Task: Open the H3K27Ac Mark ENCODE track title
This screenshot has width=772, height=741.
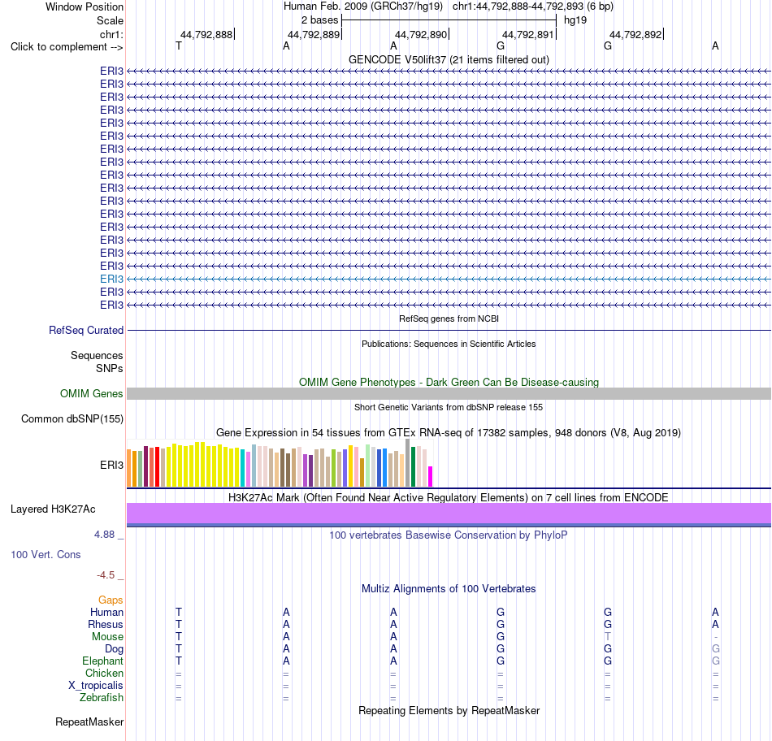Action: tap(449, 497)
